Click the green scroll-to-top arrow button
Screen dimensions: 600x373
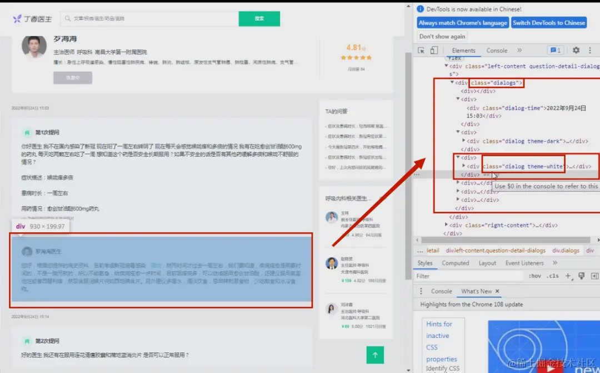(x=375, y=355)
